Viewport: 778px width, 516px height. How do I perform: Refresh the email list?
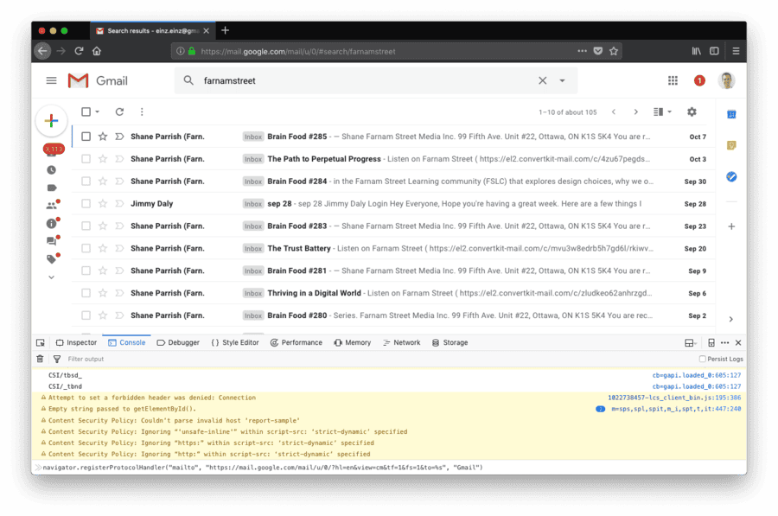pos(119,111)
